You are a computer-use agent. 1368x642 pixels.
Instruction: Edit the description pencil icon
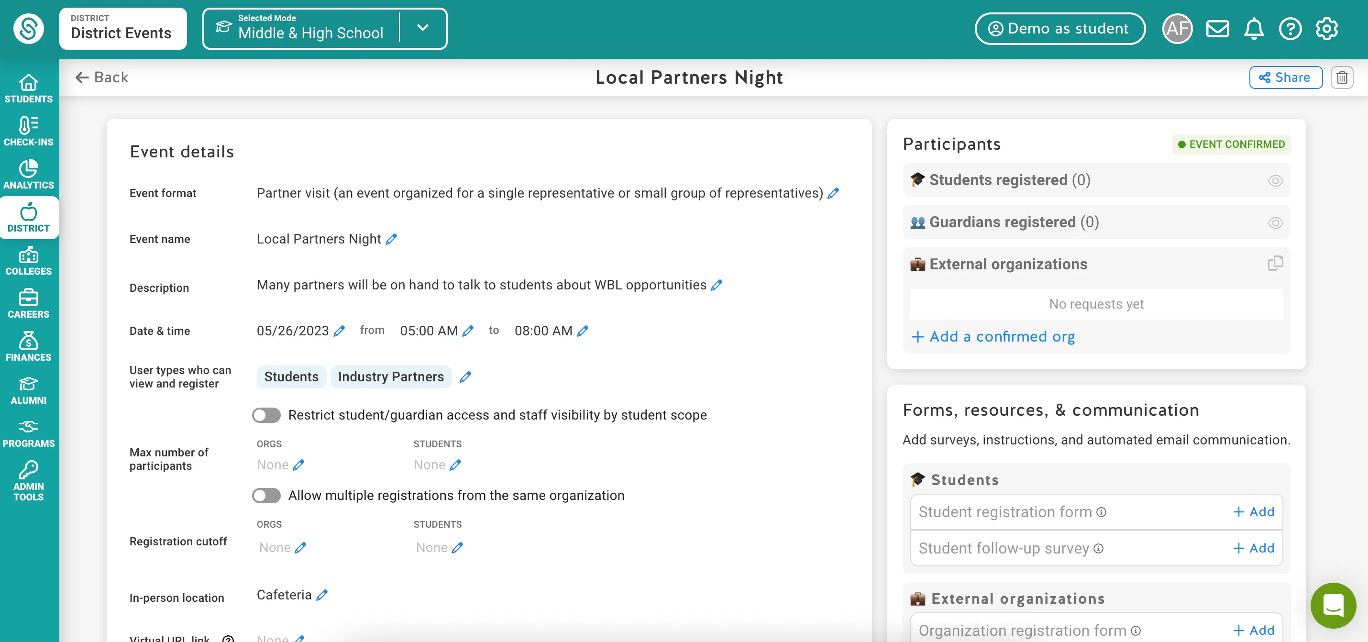[717, 285]
